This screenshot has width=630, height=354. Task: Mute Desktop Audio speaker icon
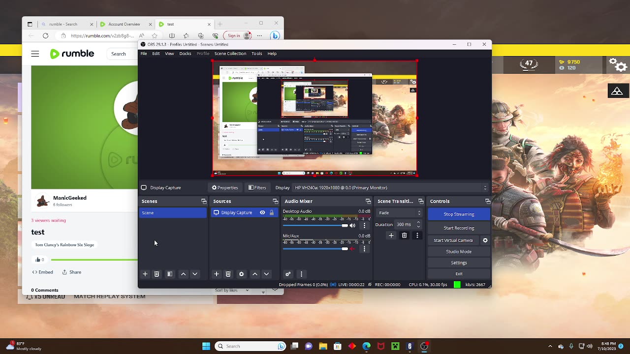point(352,226)
